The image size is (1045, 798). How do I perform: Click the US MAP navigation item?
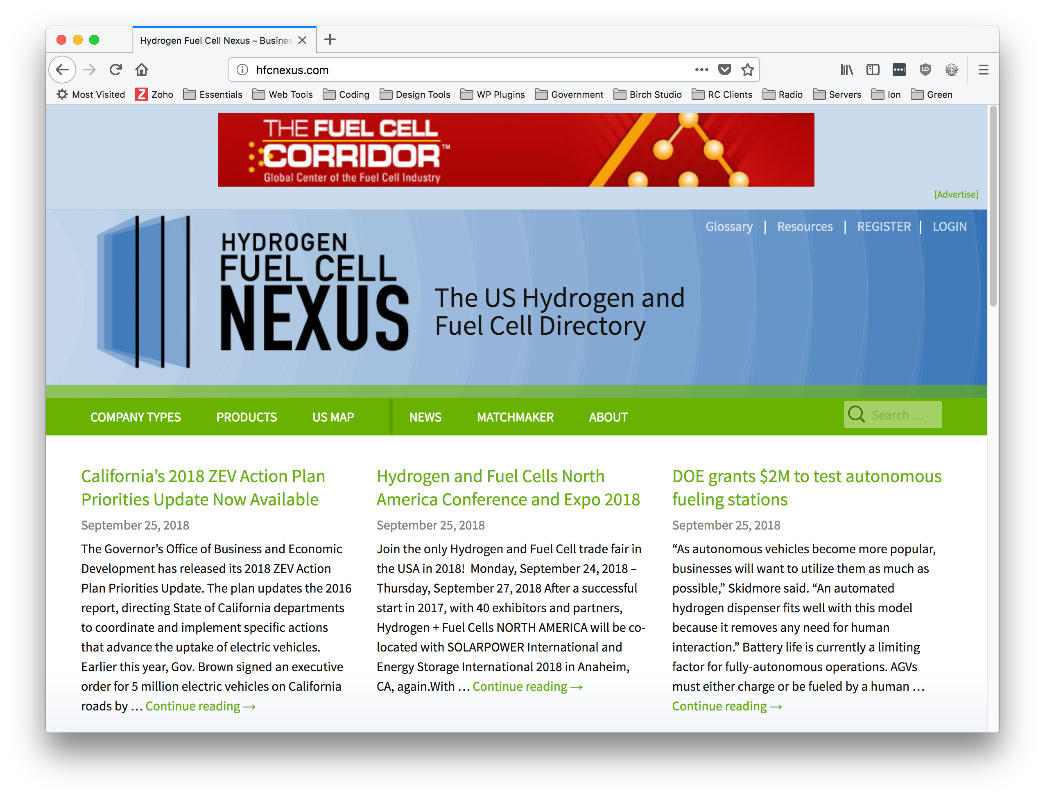334,417
